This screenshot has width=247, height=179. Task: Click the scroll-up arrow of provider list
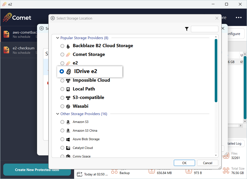[216, 37]
